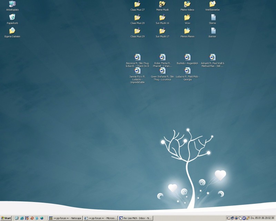
Task: Select the Wettbewerbe folder
Action: click(213, 4)
